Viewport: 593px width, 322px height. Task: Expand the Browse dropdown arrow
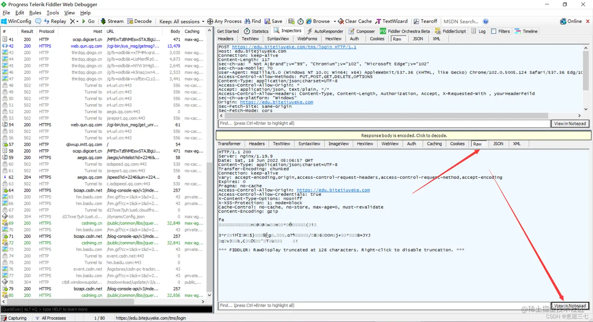tap(335, 21)
